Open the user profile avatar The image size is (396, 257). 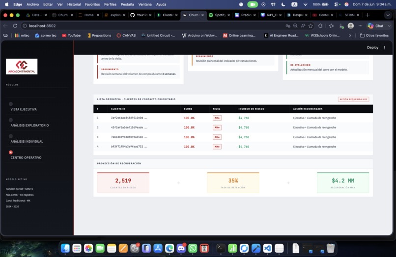tap(350, 26)
